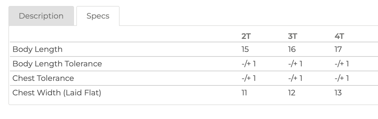The height and width of the screenshot is (119, 378).
Task: Select the Body Length row label
Action: tap(38, 49)
